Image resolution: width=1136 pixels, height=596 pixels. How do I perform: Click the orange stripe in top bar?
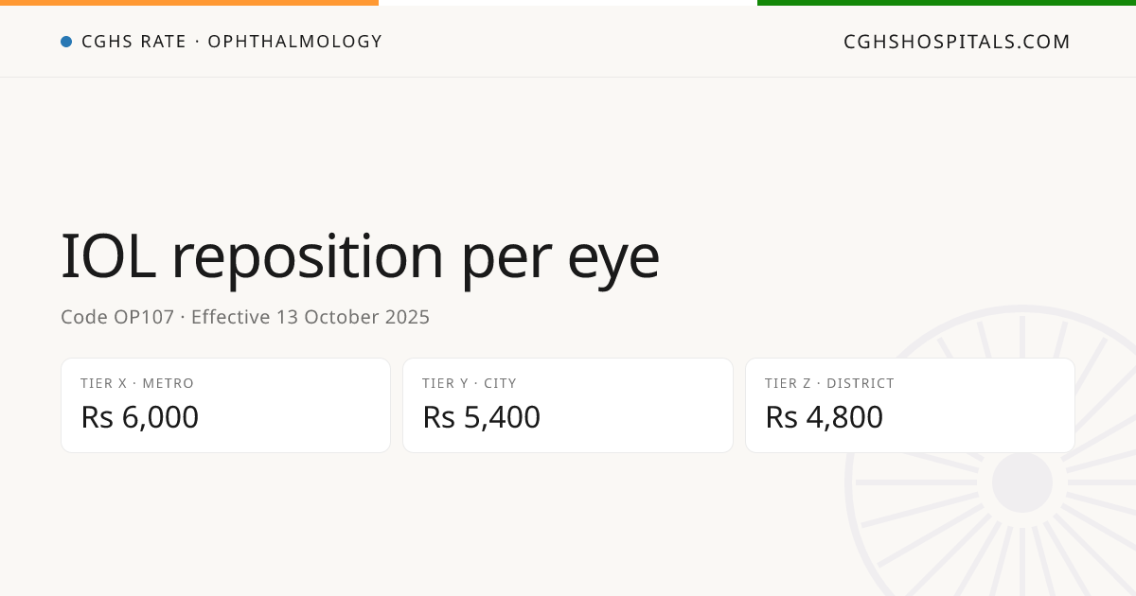coord(189,3)
